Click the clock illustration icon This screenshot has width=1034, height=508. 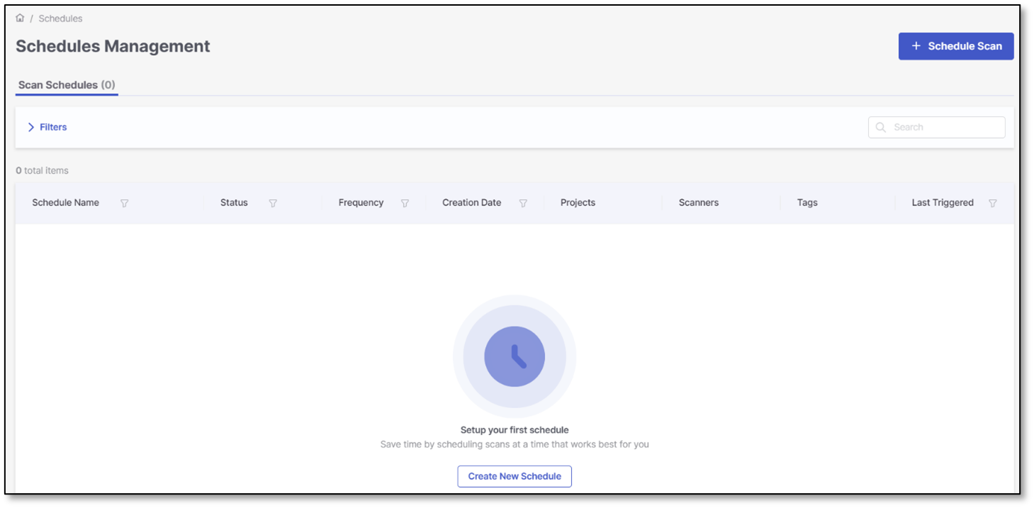(x=515, y=356)
